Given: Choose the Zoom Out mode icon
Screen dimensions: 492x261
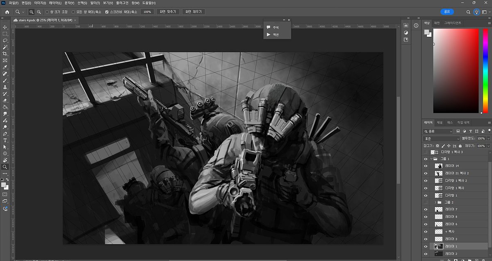Looking at the screenshot, I should tap(39, 12).
